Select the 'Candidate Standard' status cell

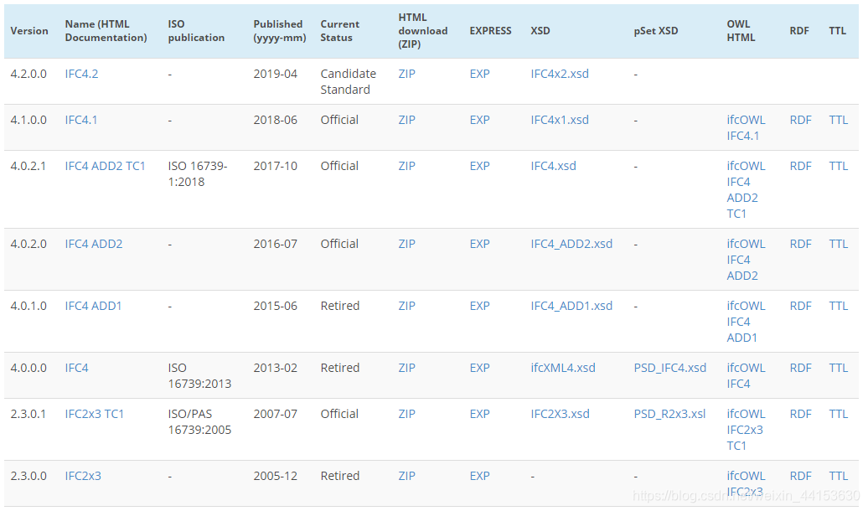coord(349,81)
